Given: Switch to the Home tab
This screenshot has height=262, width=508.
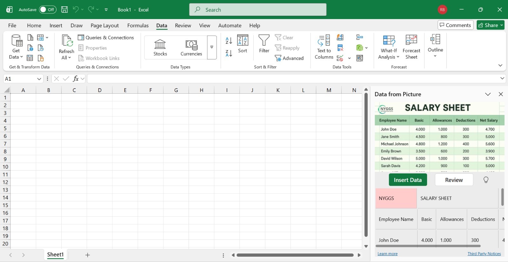Looking at the screenshot, I should tap(34, 25).
